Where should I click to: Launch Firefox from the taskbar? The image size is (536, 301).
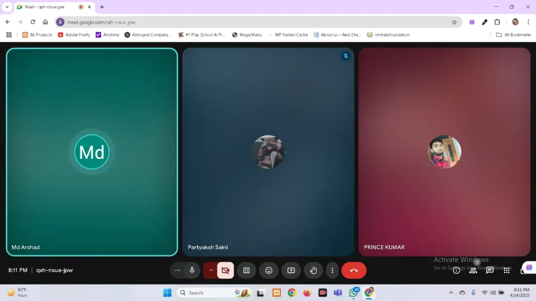(307, 293)
